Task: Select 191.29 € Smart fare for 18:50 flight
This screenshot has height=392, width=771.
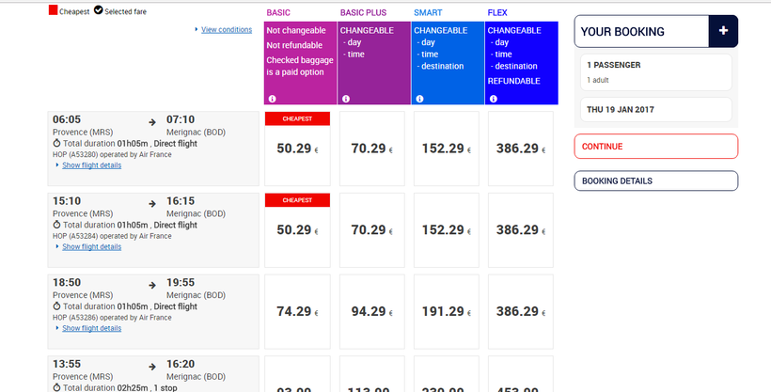Action: point(446,311)
